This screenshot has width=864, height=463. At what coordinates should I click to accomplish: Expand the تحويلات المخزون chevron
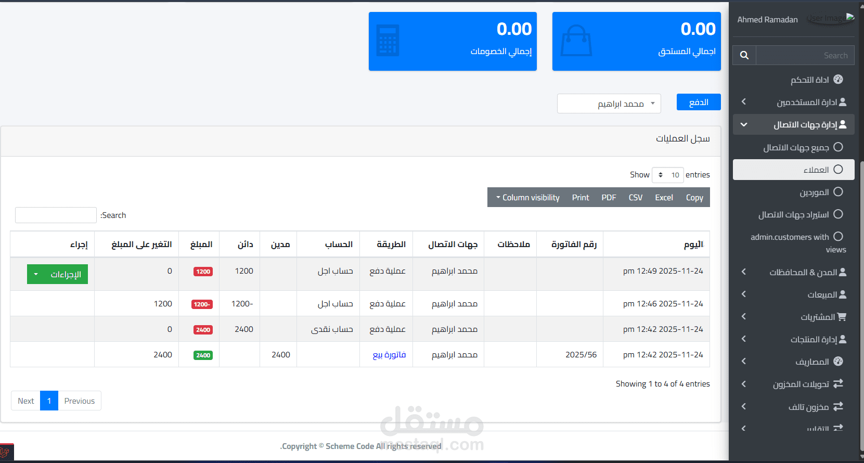(744, 384)
